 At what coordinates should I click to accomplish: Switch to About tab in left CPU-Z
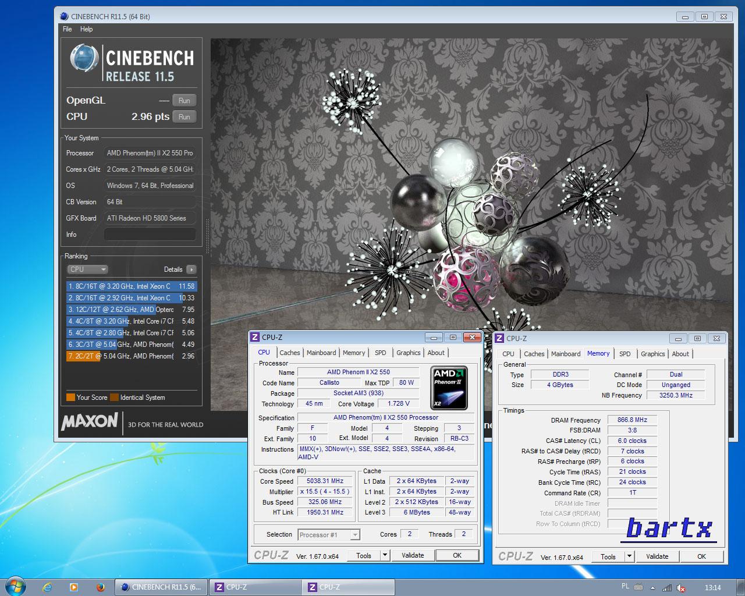(436, 353)
